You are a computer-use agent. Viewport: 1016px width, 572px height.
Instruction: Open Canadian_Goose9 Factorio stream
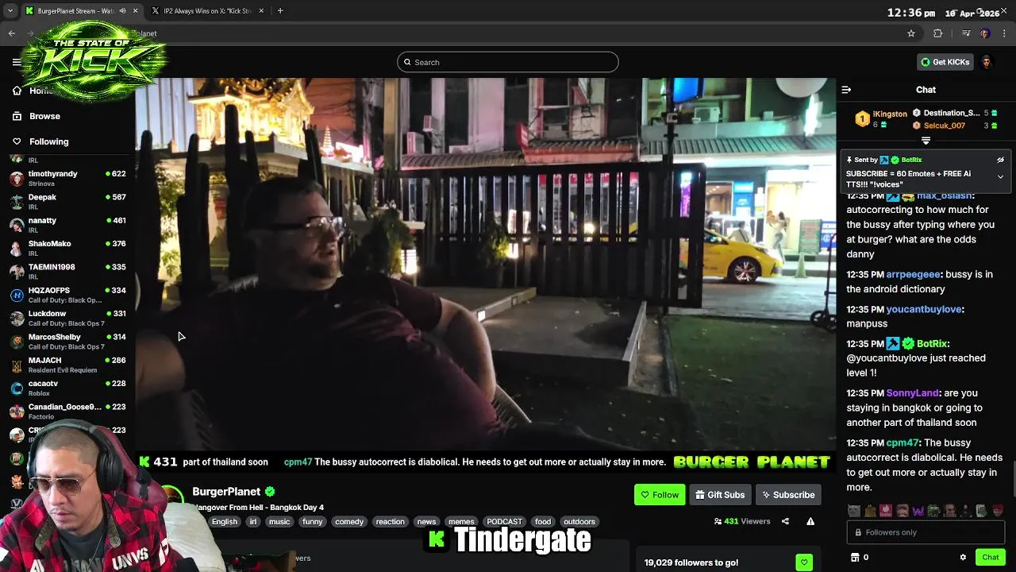[67, 411]
